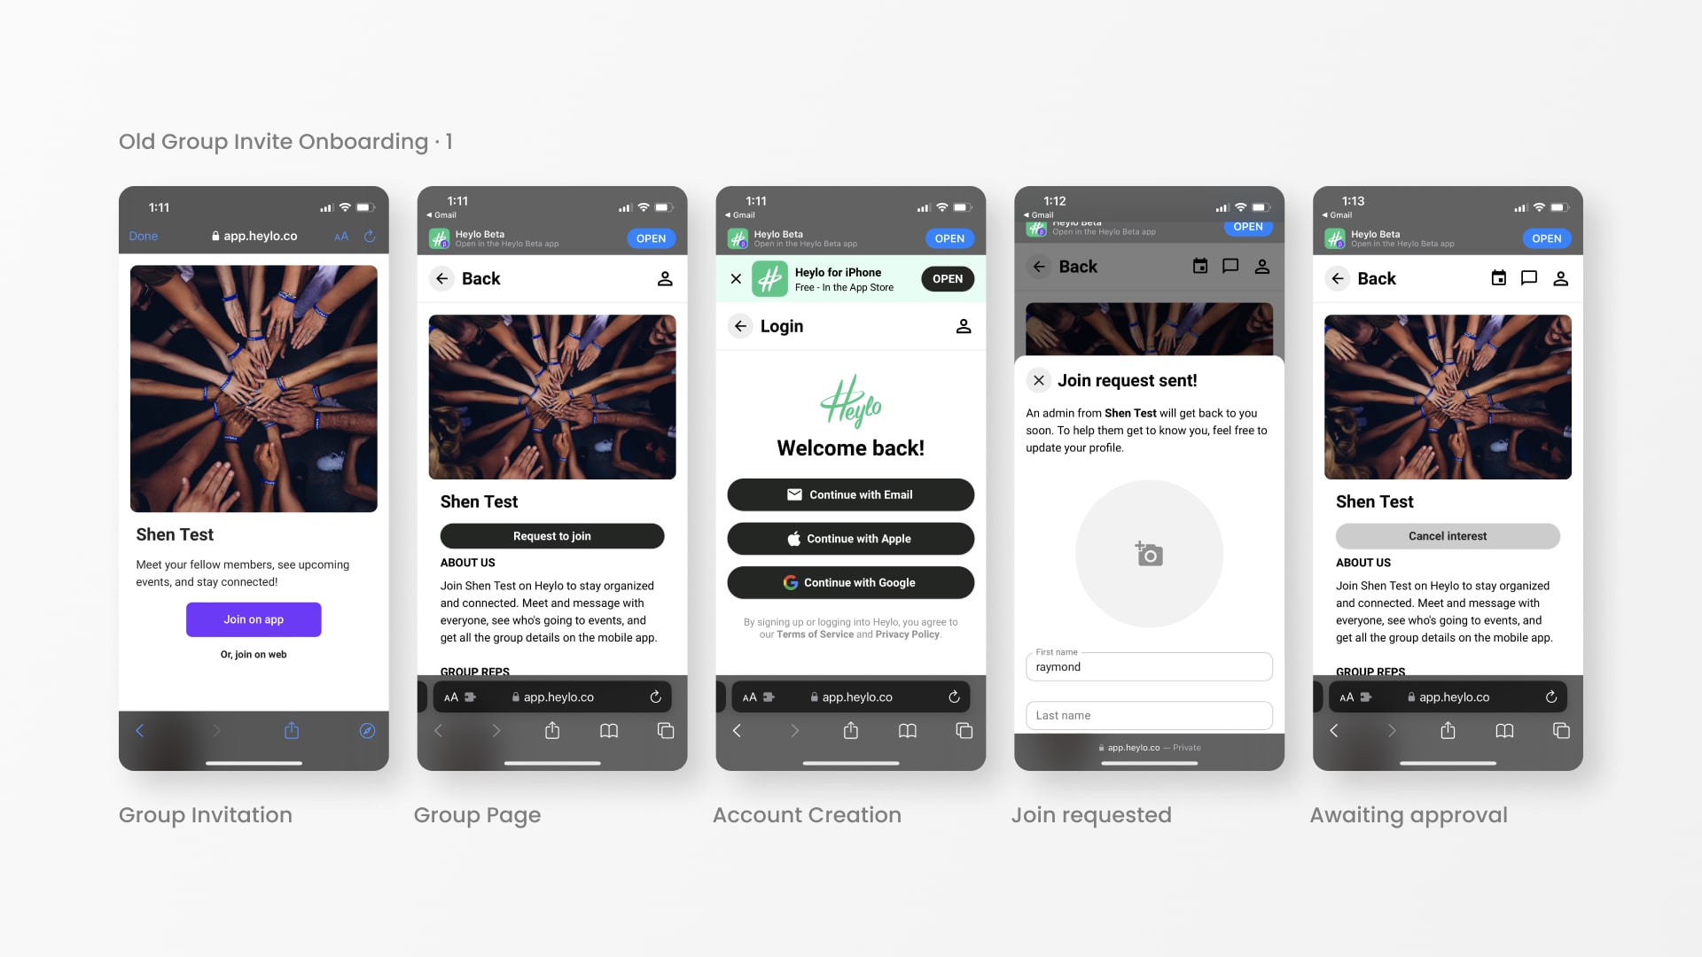
Task: Toggle the join request sent dismiss X
Action: [1037, 380]
